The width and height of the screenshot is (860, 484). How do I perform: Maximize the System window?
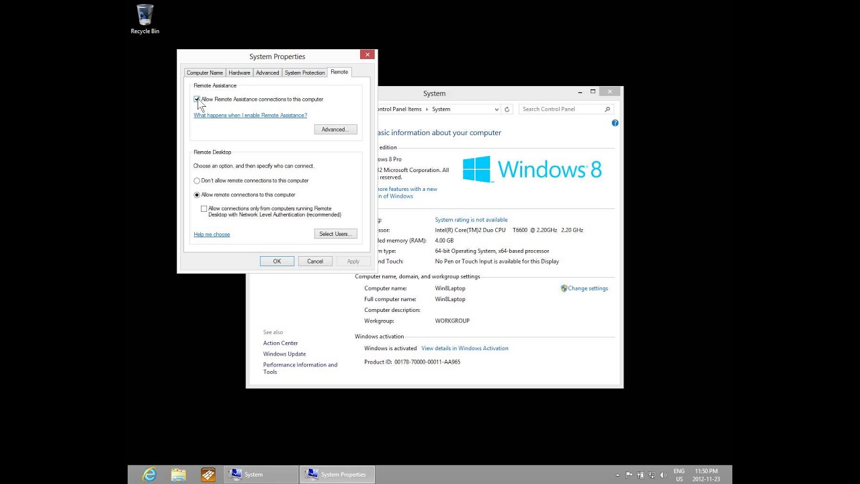593,91
